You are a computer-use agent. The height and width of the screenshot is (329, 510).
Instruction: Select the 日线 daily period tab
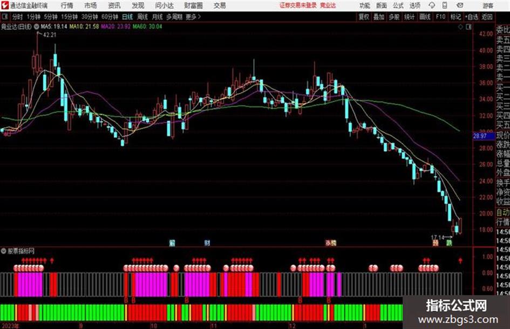(x=127, y=17)
